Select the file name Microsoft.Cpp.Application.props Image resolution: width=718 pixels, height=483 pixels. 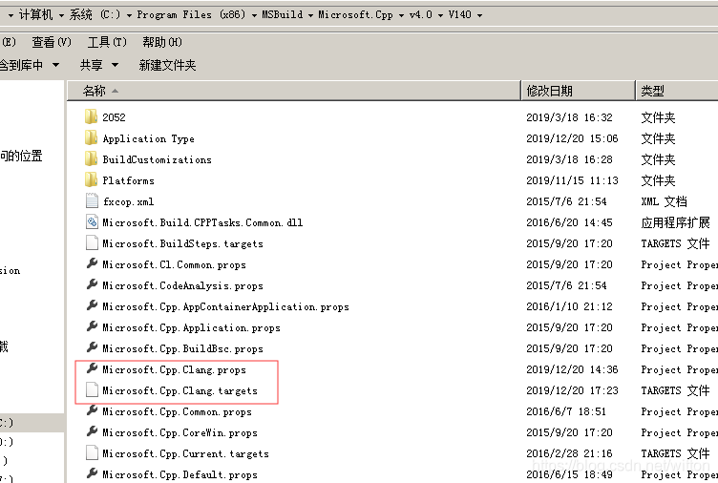click(x=191, y=327)
